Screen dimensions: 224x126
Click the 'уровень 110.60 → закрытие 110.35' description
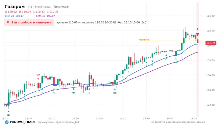coord(102,22)
